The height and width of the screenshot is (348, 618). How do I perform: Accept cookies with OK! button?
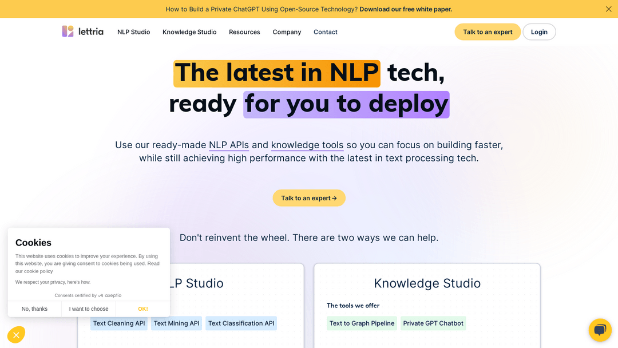point(142,309)
